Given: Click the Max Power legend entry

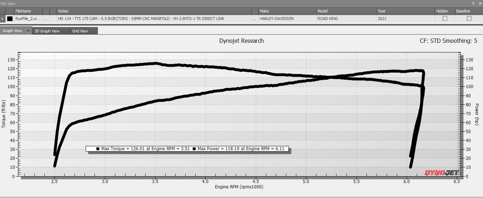Looking at the screenshot, I should pyautogui.click(x=239, y=149).
